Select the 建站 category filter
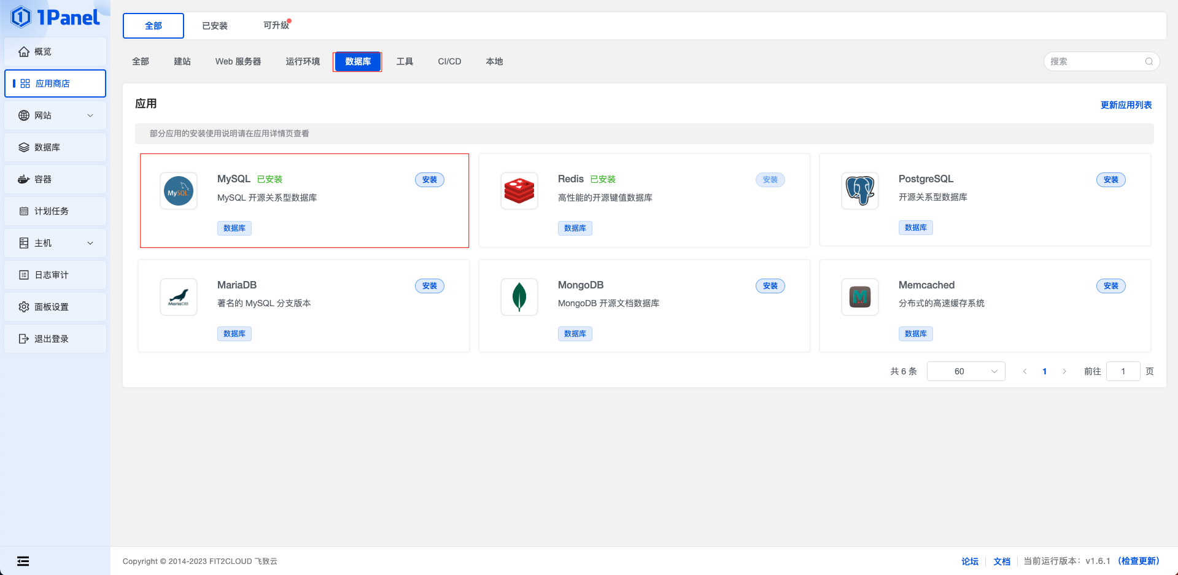 (182, 61)
